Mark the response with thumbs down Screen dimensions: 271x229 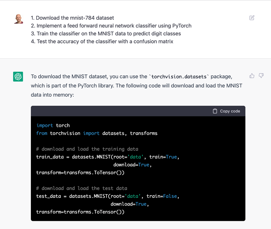261,76
